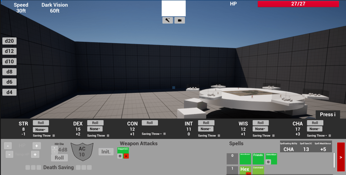
Task: Click the Init. button
Action: coord(106,152)
